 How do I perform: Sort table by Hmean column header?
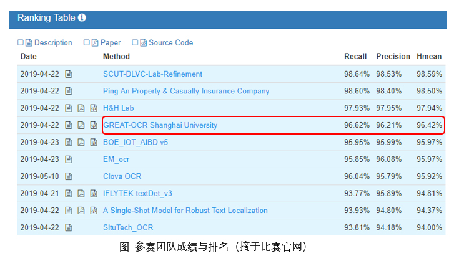click(429, 57)
